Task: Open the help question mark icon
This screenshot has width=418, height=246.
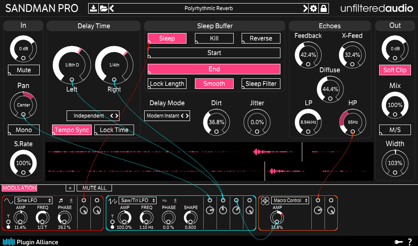Action: coord(410,242)
